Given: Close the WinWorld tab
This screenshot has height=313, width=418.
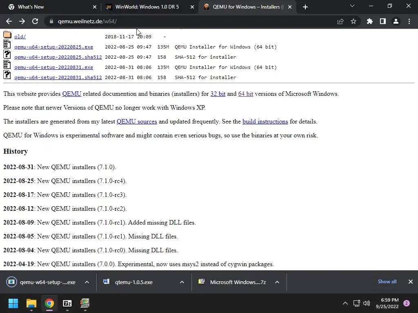Looking at the screenshot, I should [192, 7].
